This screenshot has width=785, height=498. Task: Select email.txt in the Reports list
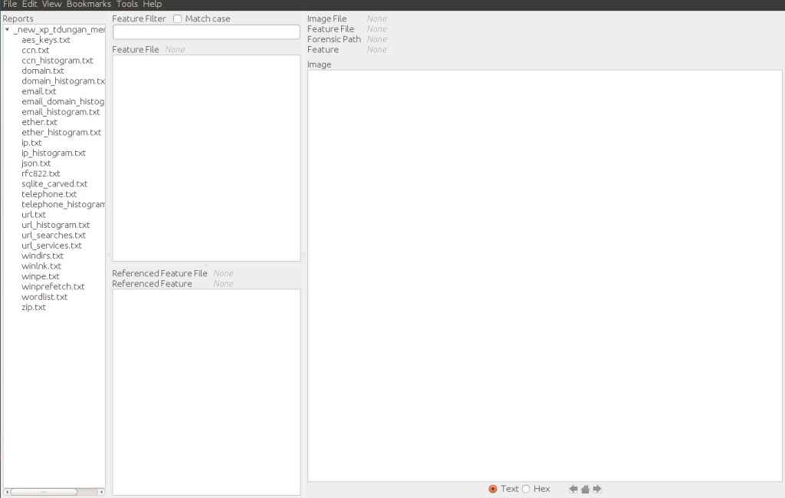pos(38,91)
